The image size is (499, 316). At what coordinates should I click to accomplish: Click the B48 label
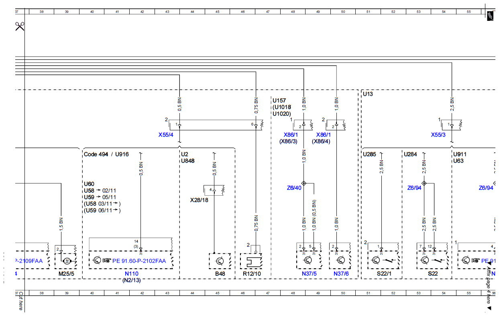coord(219,274)
